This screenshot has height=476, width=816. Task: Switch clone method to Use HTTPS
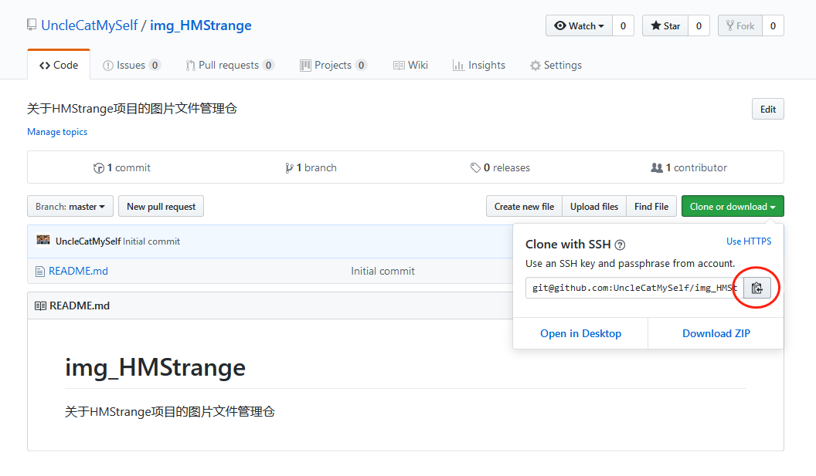[749, 241]
